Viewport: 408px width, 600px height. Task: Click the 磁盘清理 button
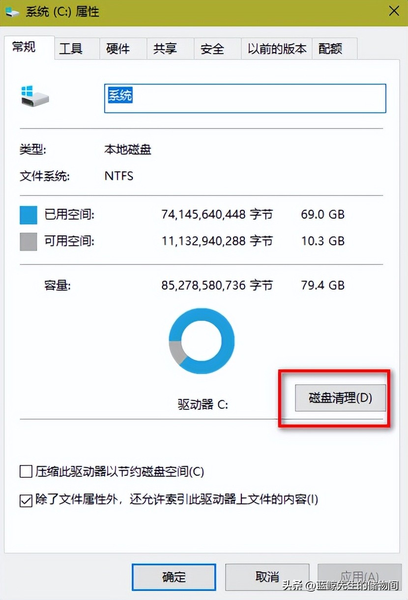(x=340, y=398)
